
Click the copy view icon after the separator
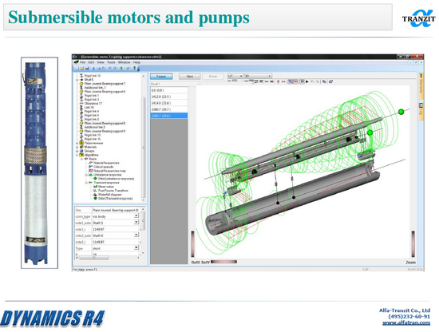point(324,81)
